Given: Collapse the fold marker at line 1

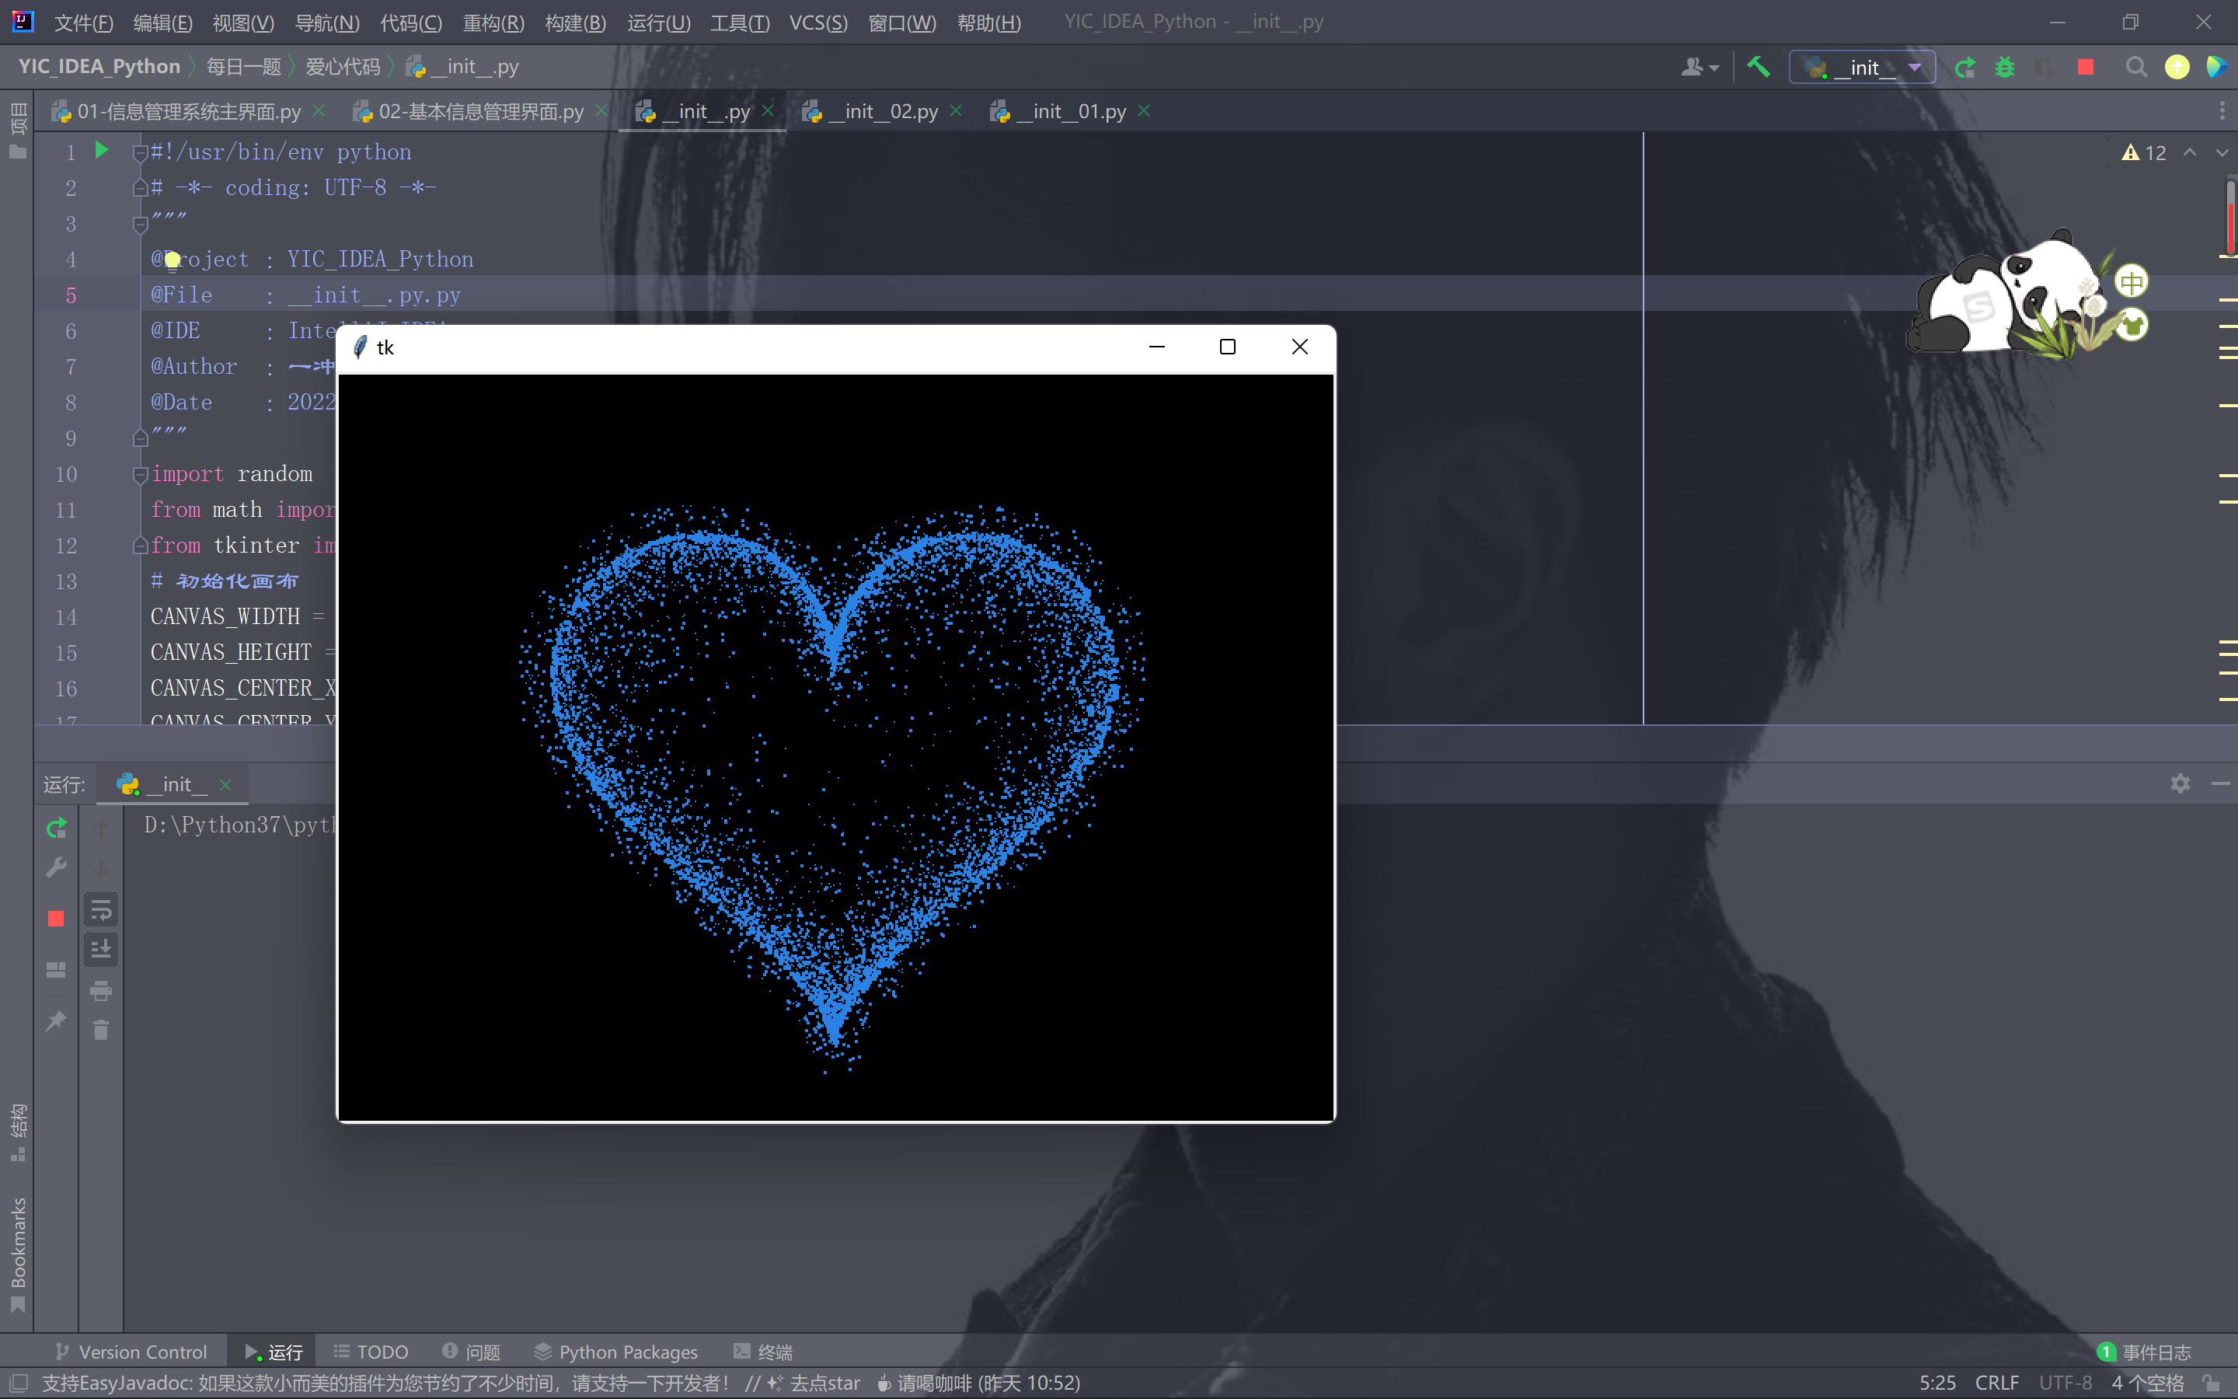Looking at the screenshot, I should click(x=141, y=152).
